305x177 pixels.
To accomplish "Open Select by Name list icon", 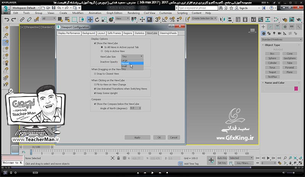I will pyautogui.click(x=67, y=19).
